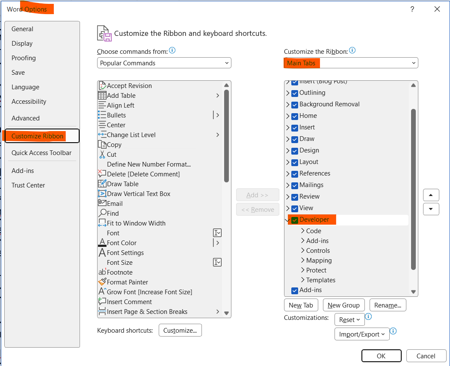Click the info icon beside Customize the Ribbon
The image size is (450, 366).
(352, 50)
